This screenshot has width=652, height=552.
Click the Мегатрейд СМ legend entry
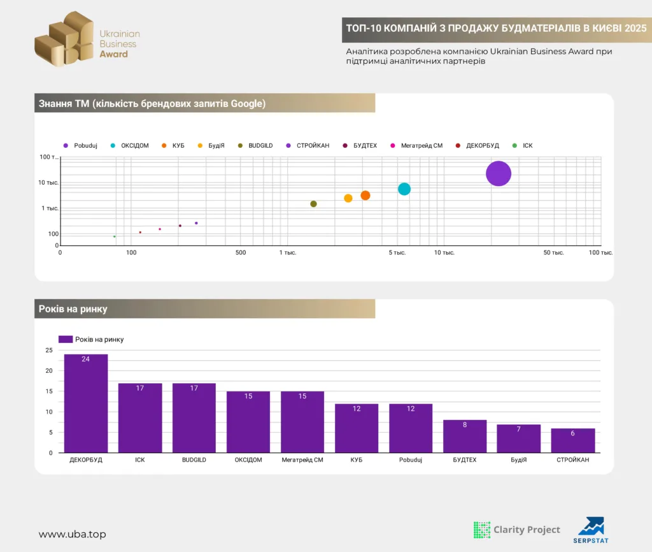416,145
